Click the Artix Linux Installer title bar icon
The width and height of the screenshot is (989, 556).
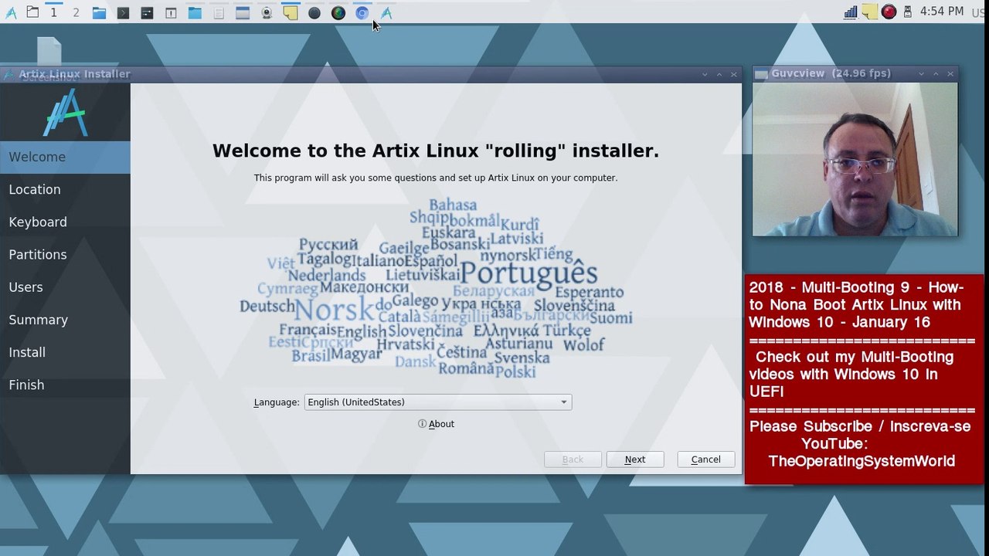point(8,74)
